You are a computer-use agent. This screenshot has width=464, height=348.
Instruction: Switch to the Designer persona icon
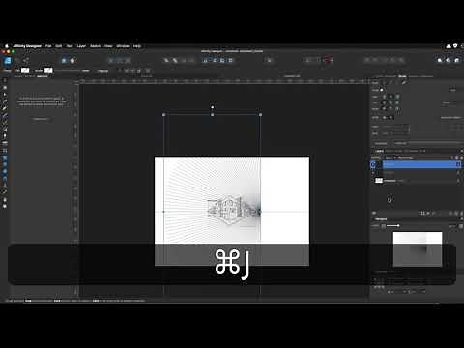click(8, 60)
